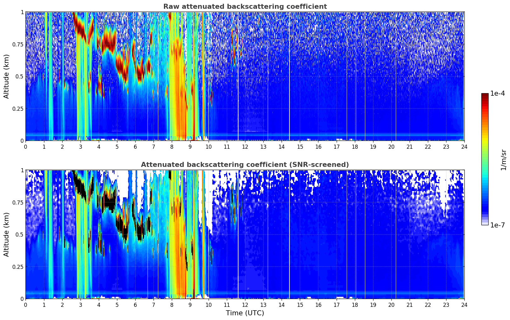Screen dimensions: 510x320
Task: Click the '1/m/sr' color bar unit label
Action: coord(503,159)
